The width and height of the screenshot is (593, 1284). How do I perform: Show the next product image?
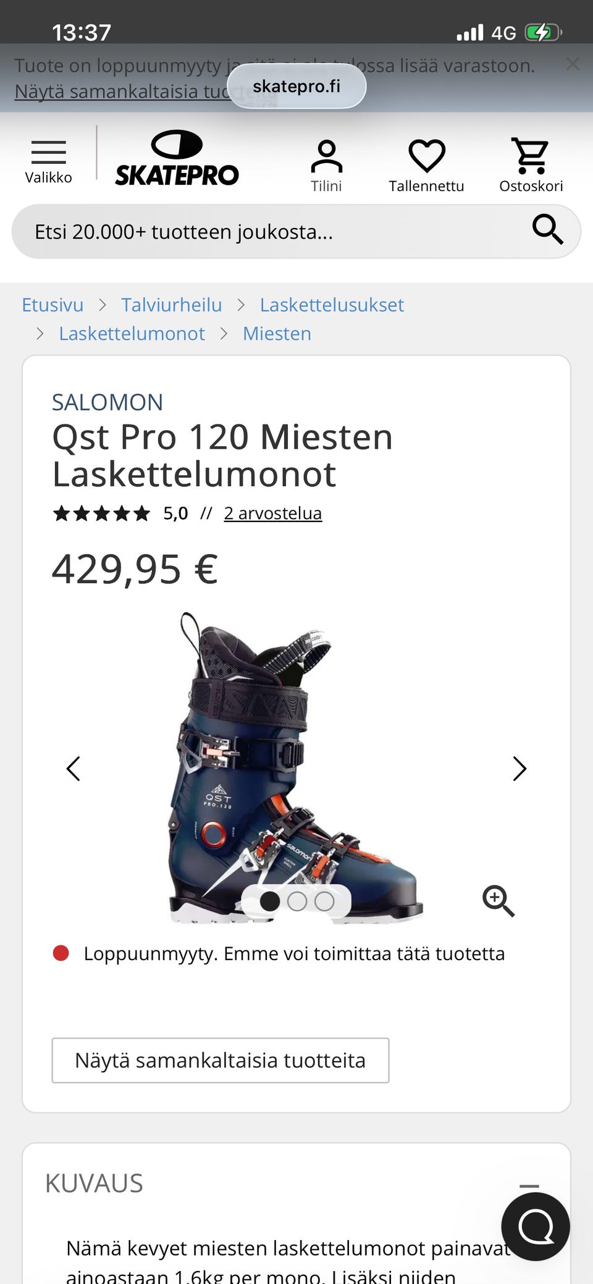pos(519,769)
